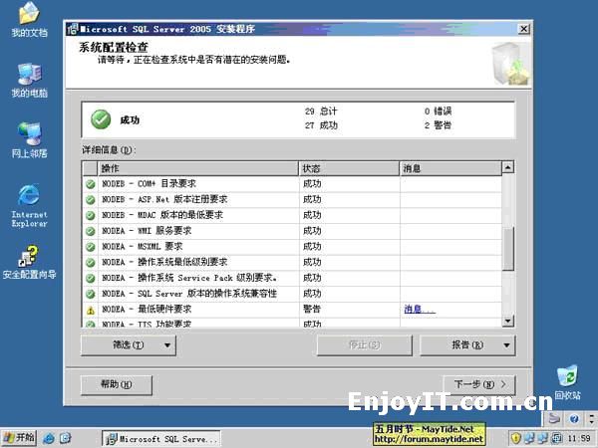Click the large green success checkmark icon
The height and width of the screenshot is (448, 598).
(x=101, y=119)
